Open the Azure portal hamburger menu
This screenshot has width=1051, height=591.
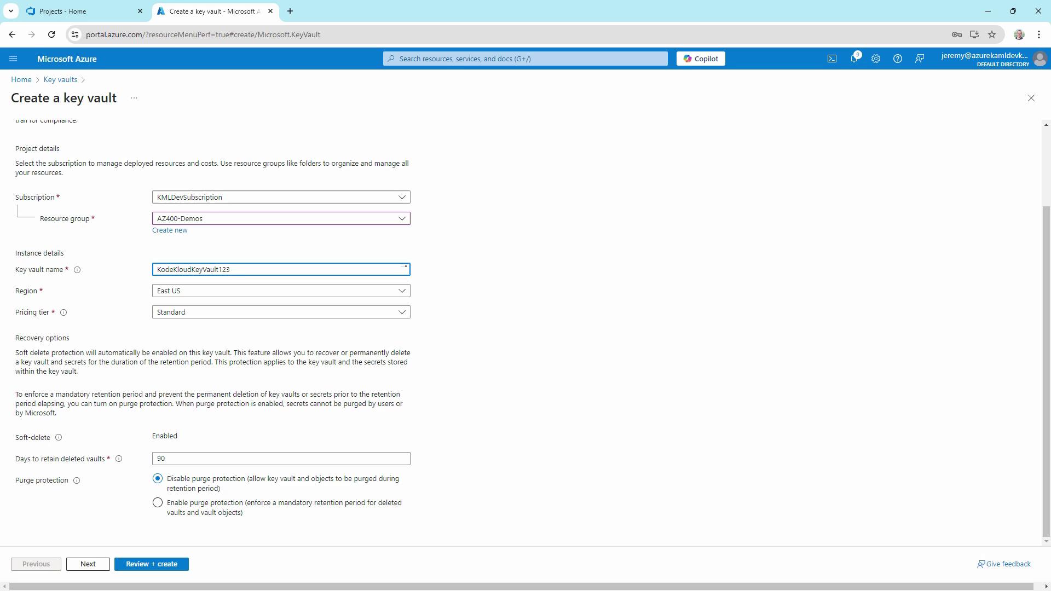point(13,59)
